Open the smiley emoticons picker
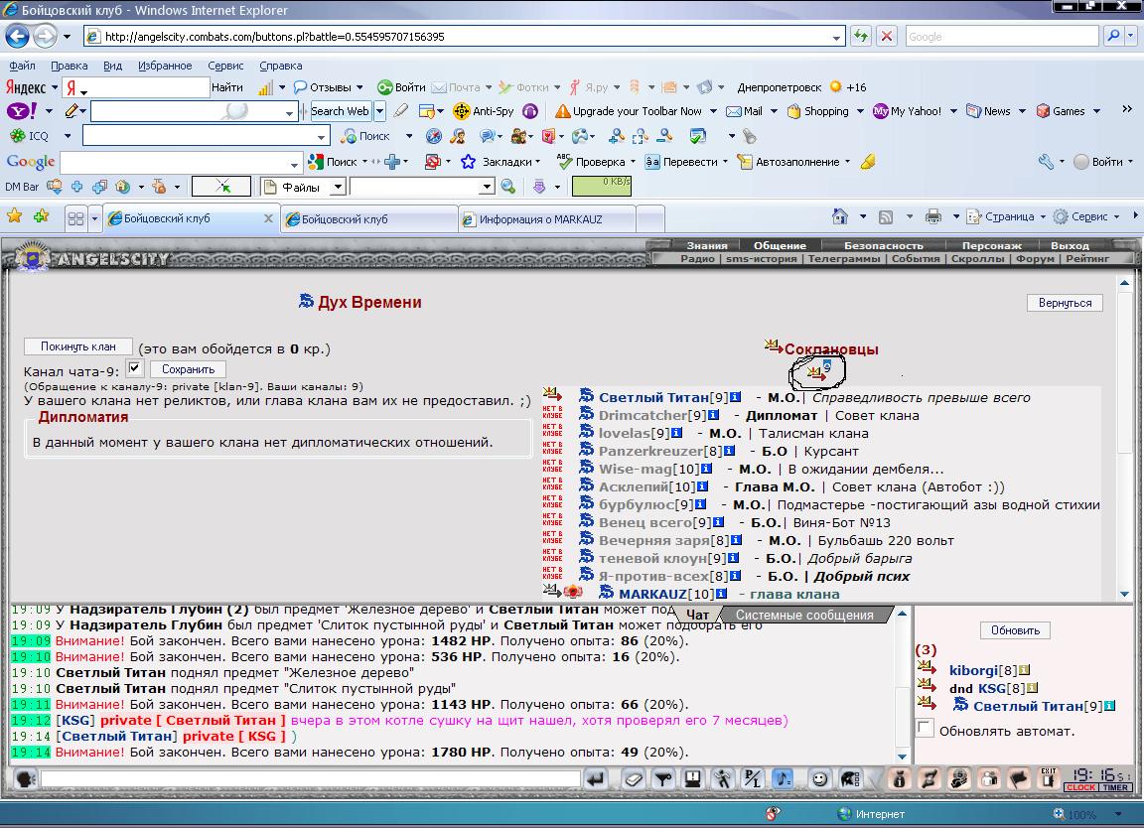The image size is (1144, 828). [x=819, y=779]
